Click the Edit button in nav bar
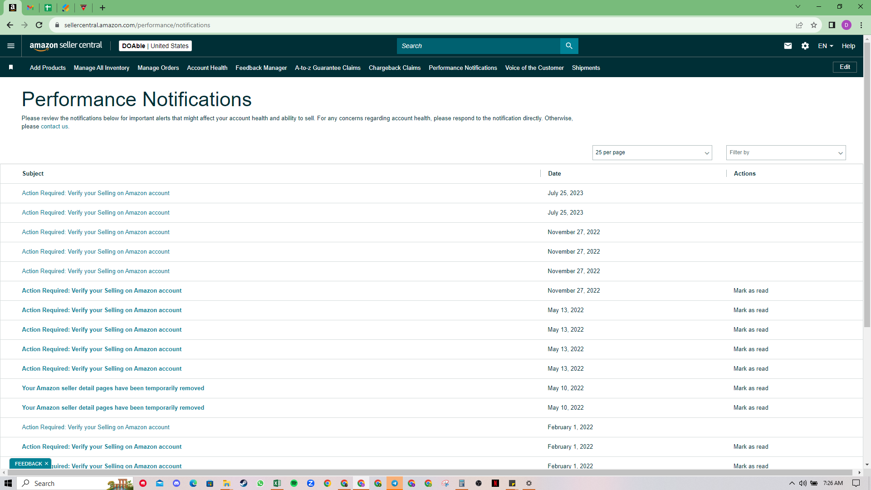This screenshot has width=871, height=490. [x=845, y=67]
